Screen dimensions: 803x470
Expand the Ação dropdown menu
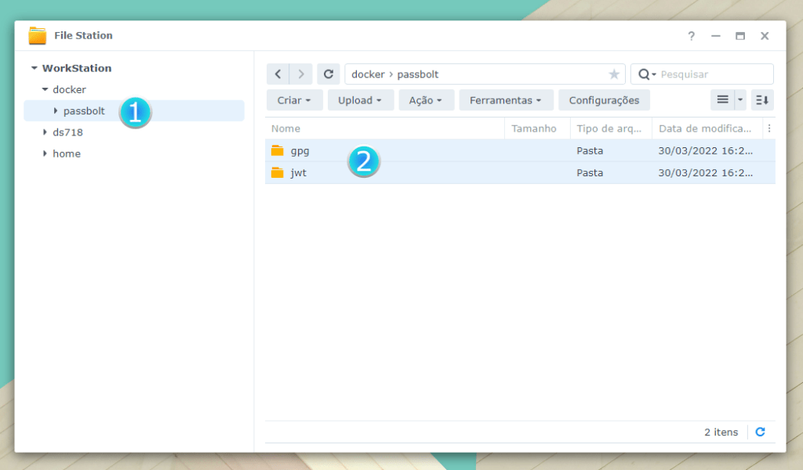pyautogui.click(x=426, y=100)
